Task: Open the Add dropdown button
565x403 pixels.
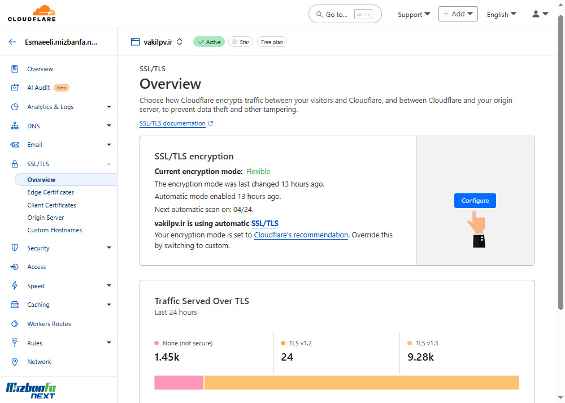Action: tap(458, 14)
